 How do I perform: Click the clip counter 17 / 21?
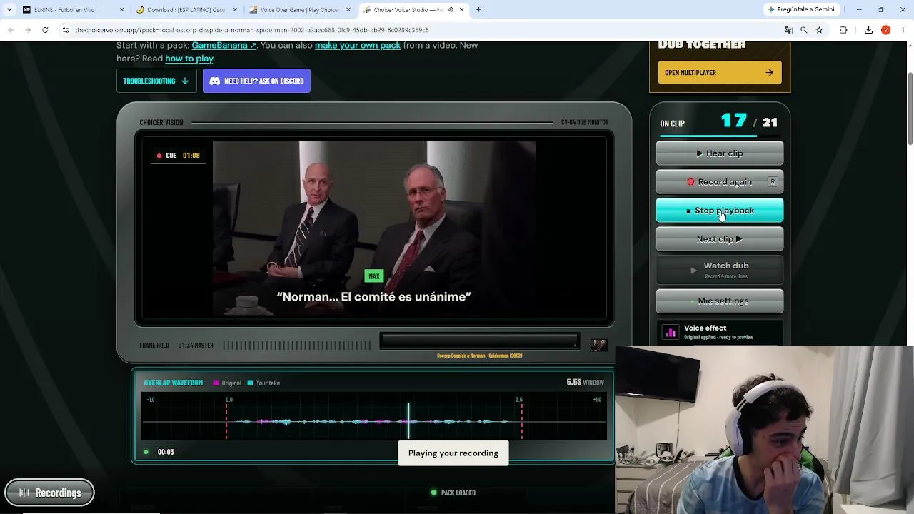749,121
